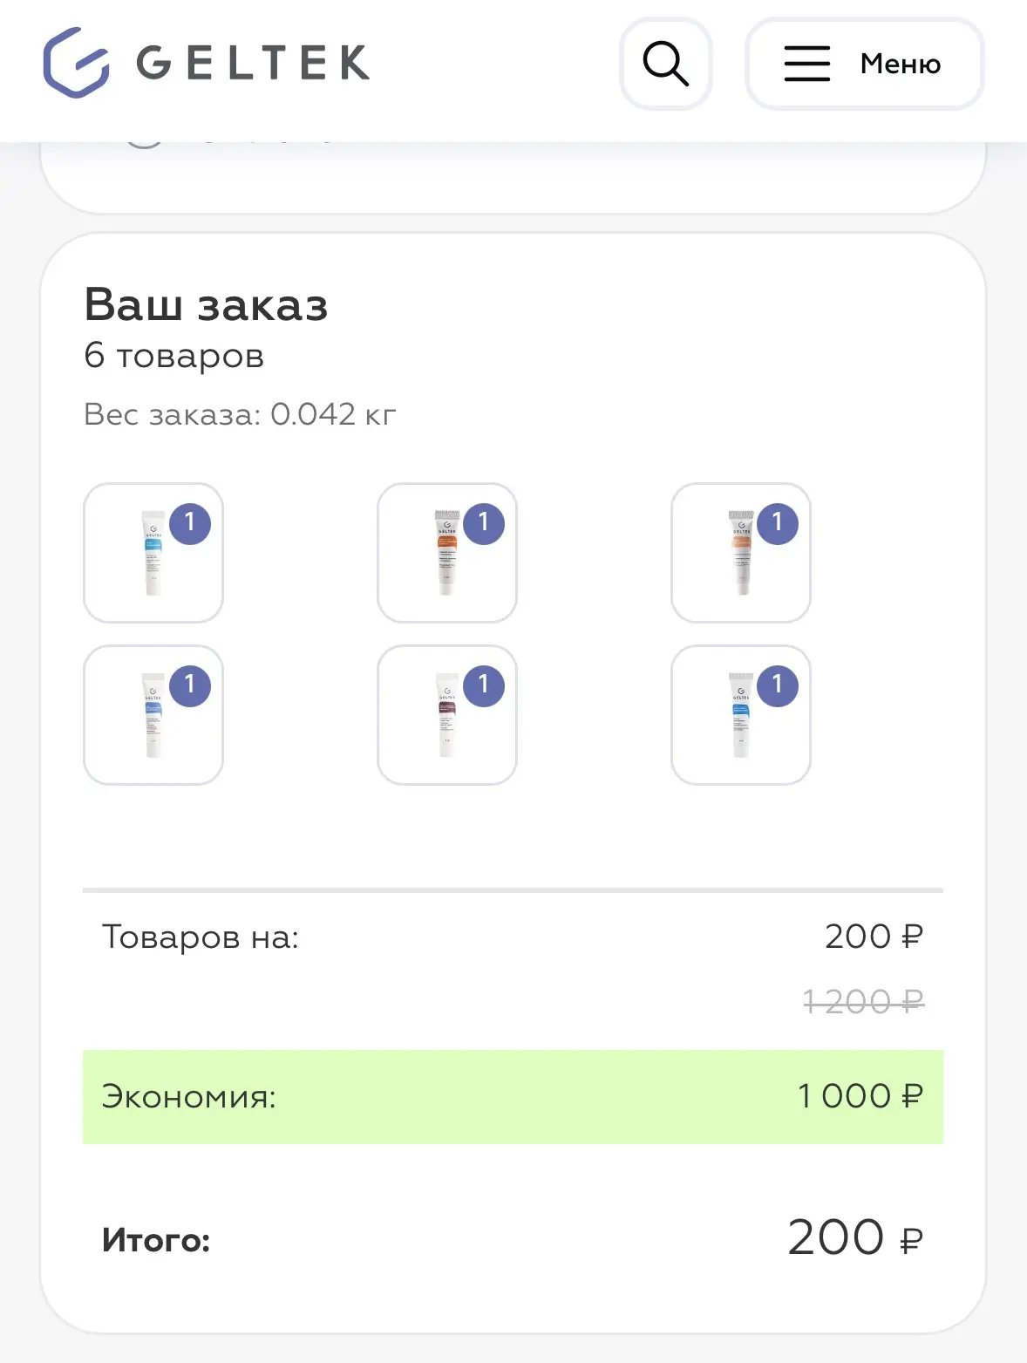Viewport: 1027px width, 1363px height.
Task: Select the light-blue label tube thumbnail
Action: 153,553
